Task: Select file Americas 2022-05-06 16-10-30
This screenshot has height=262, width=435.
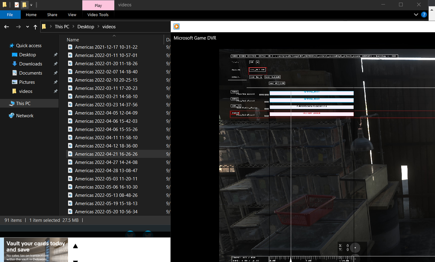Action: pyautogui.click(x=106, y=187)
